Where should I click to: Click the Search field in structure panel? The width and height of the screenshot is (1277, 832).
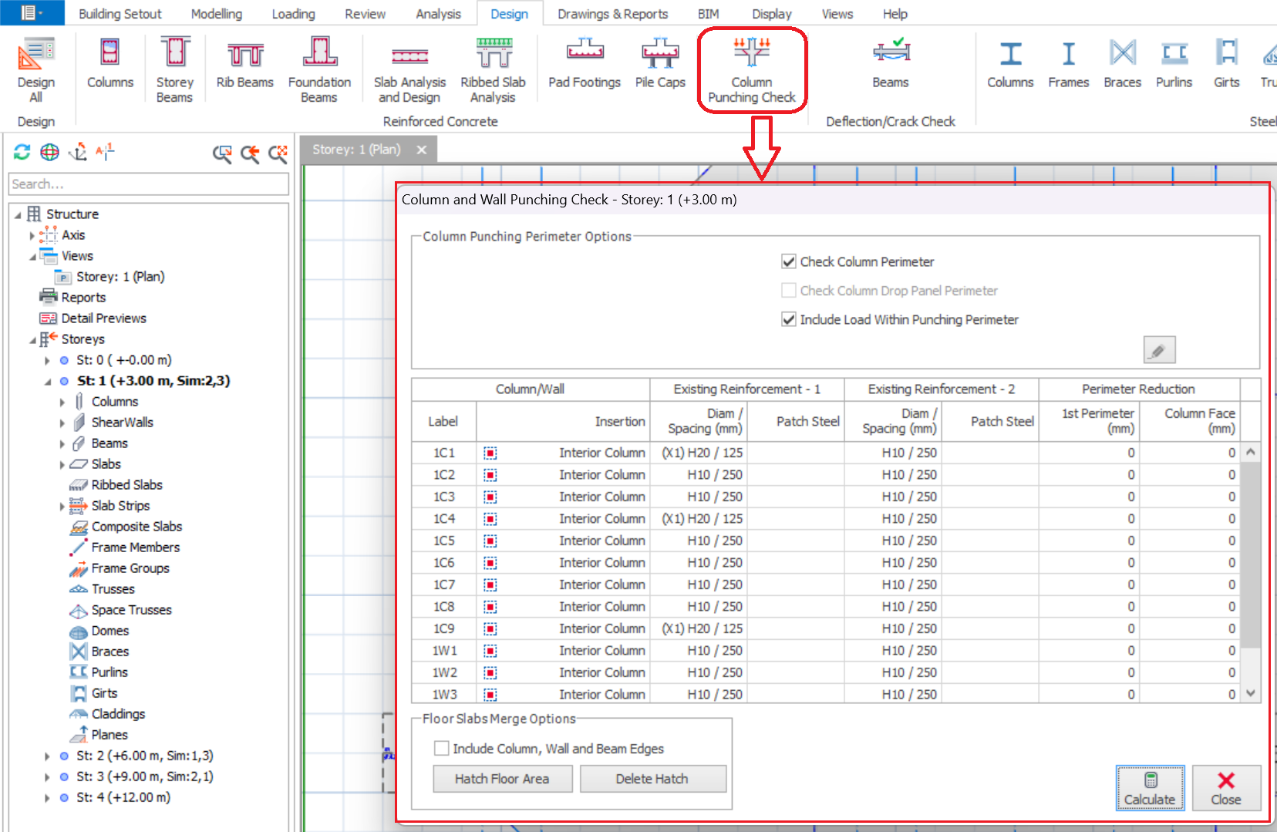point(148,184)
